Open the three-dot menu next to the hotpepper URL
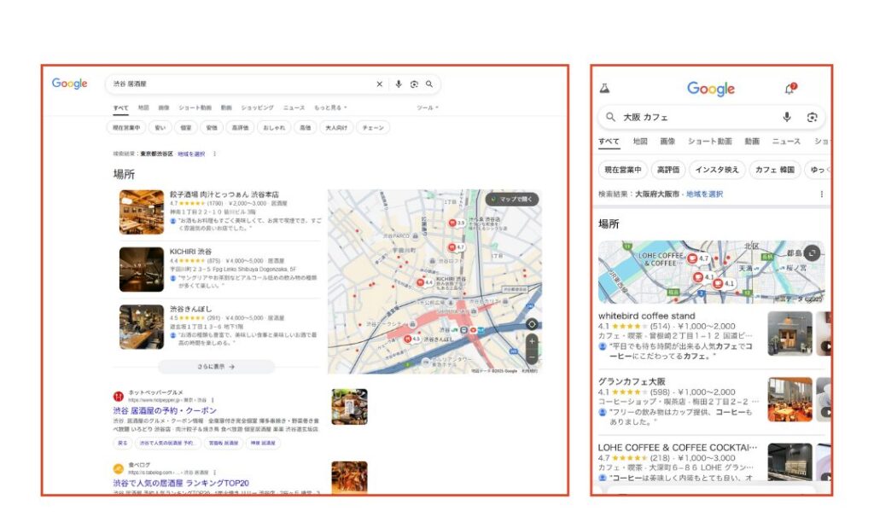874x528 pixels. [213, 400]
